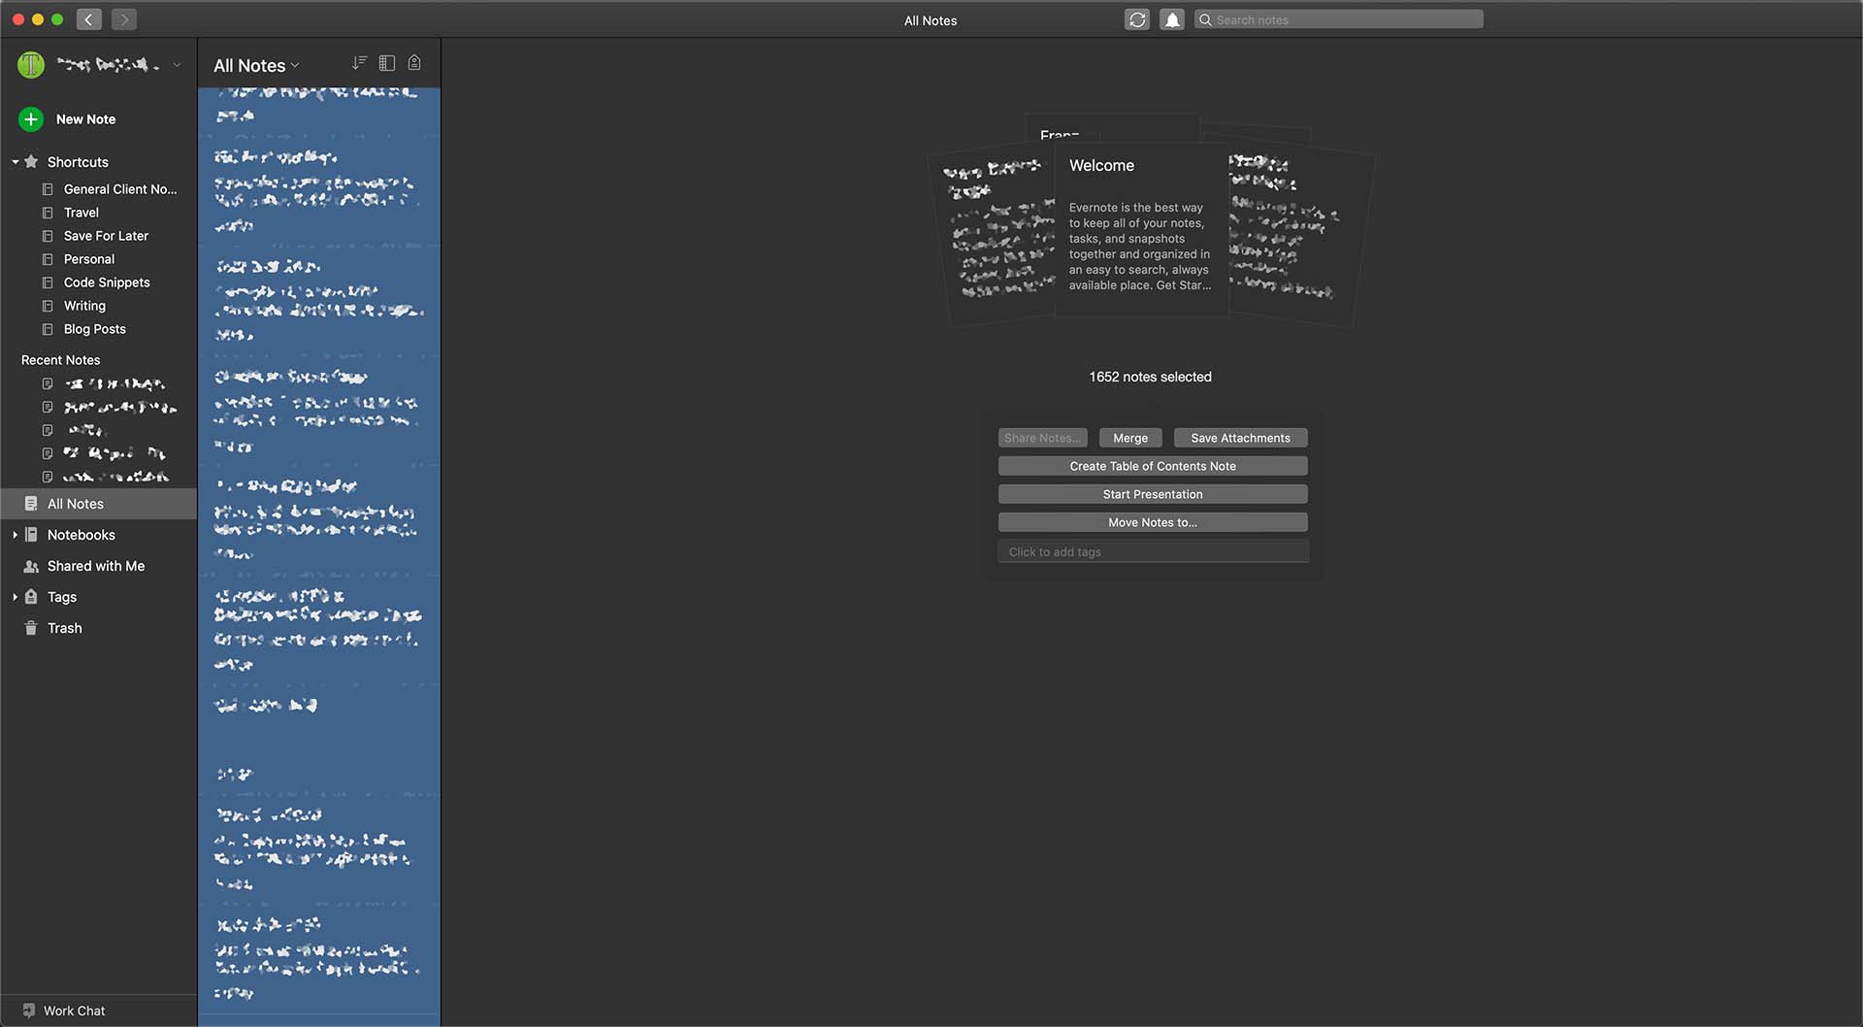Click the Work Chat icon
This screenshot has height=1027, width=1863.
point(29,1010)
